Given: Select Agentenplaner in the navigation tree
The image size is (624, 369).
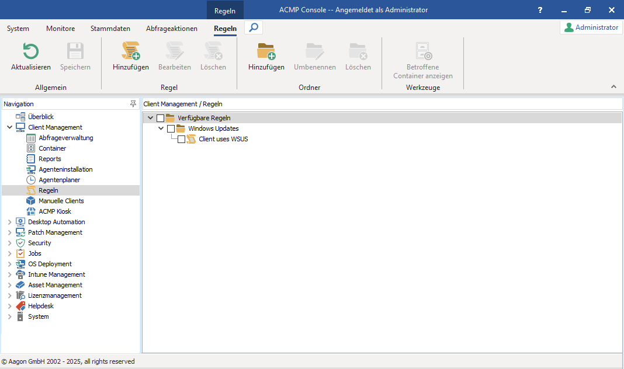Looking at the screenshot, I should click(x=59, y=180).
